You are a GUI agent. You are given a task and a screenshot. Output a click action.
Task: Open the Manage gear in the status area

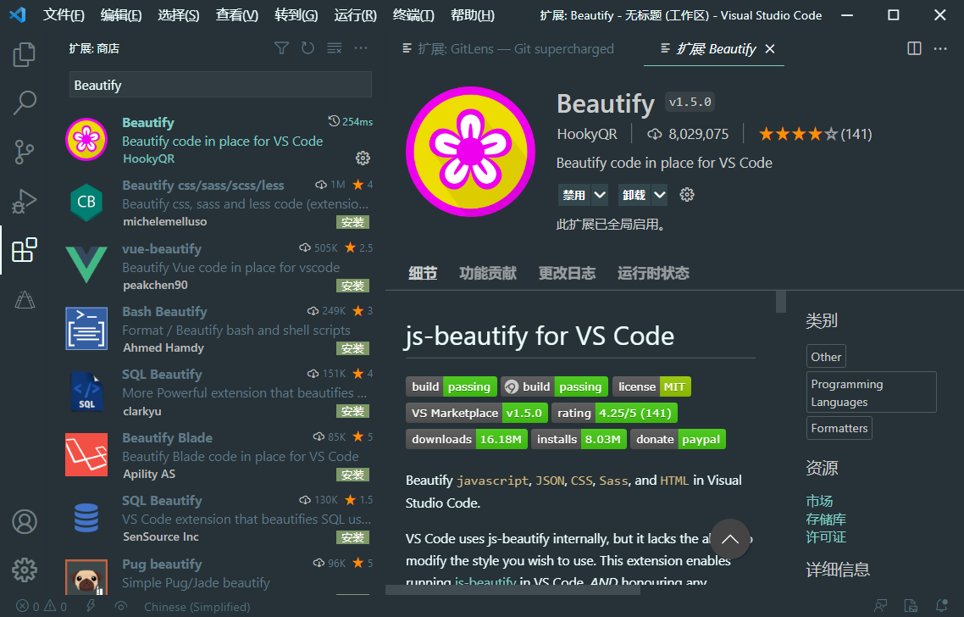(24, 570)
